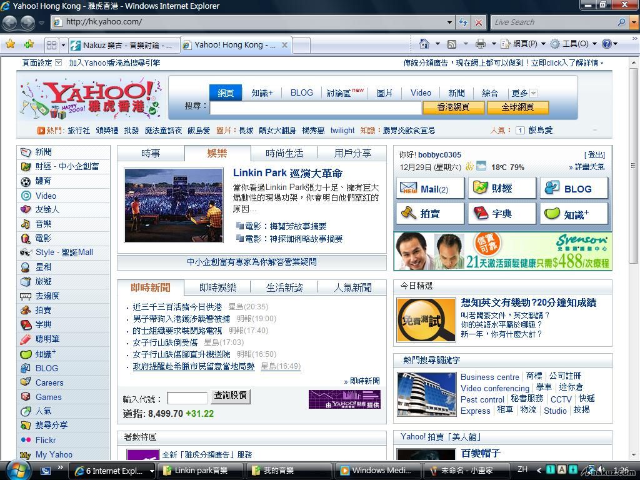Open 字典 dictionary shortcut tile
Screen dimensions: 640x480
[502, 214]
